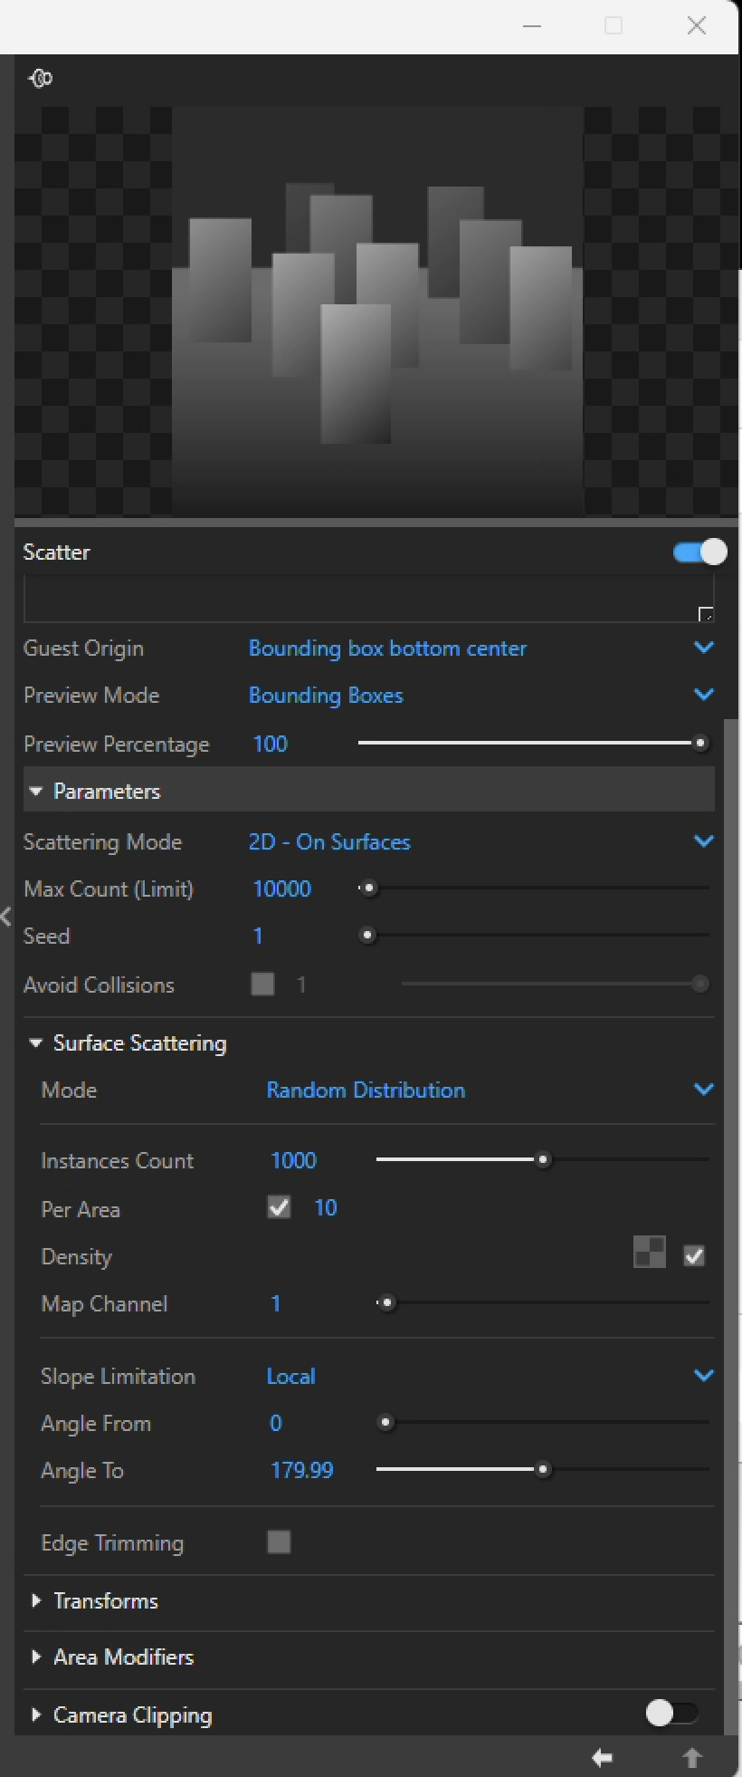Click the left arrow icon at panel bottom
Screen dimensions: 742x1777
point(602,1758)
